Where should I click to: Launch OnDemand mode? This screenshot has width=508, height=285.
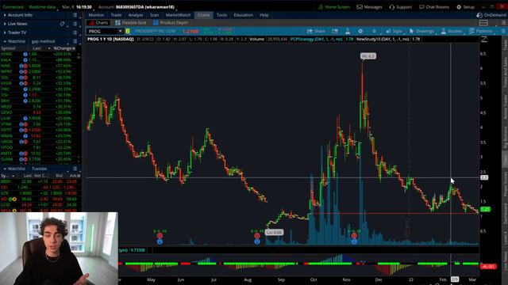[491, 15]
